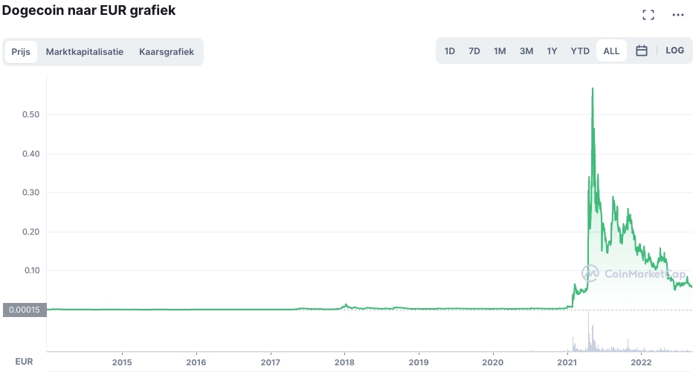The height and width of the screenshot is (372, 696).
Task: Open the three-dot more options menu
Action: 678,15
